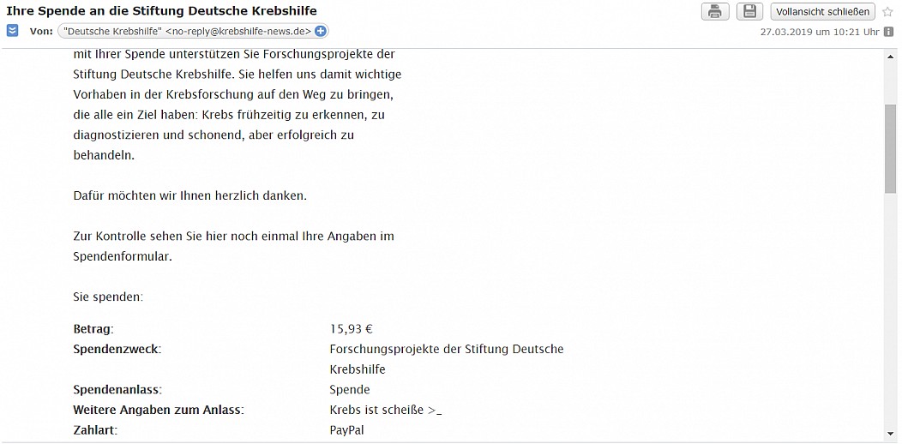Click the PayPal payment method value
This screenshot has height=444, width=902.
click(x=347, y=431)
